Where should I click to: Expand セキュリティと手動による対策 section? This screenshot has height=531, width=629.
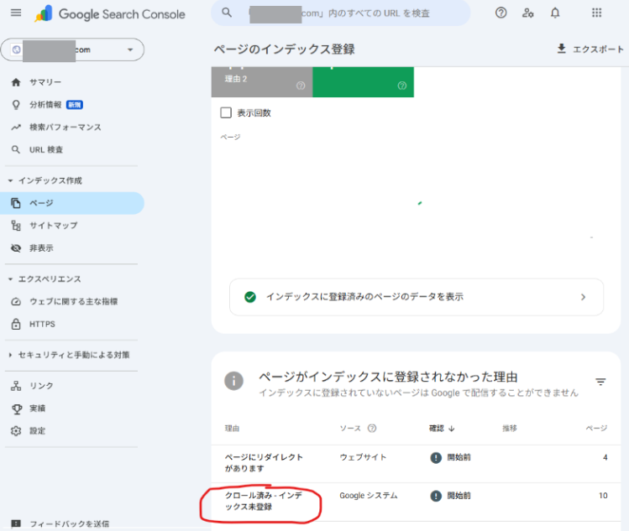coord(10,355)
